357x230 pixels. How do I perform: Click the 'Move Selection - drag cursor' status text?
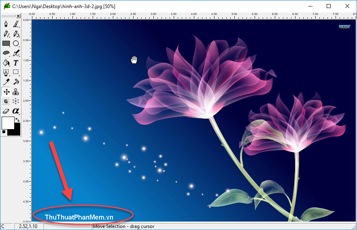pyautogui.click(x=123, y=226)
